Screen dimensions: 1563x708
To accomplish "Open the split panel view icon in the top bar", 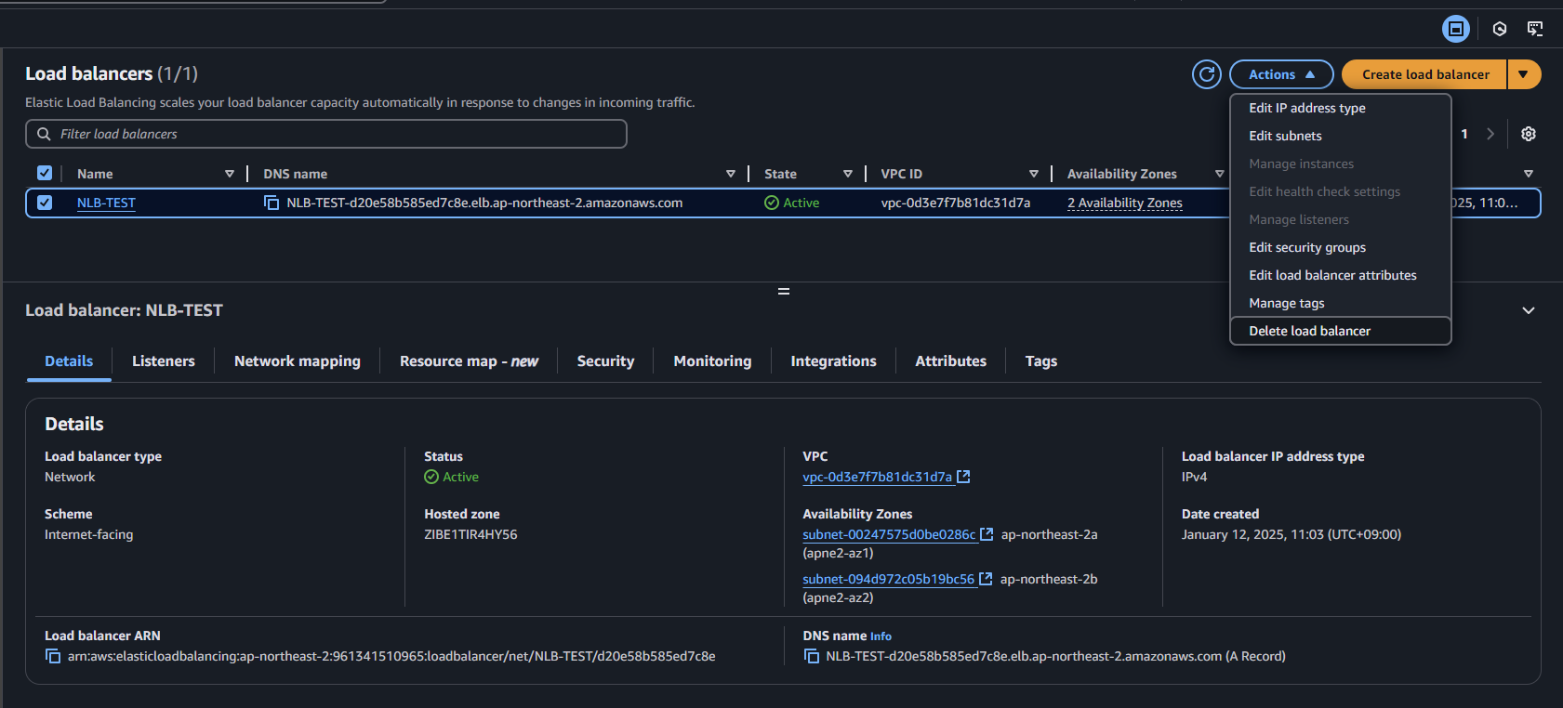I will (x=1456, y=29).
